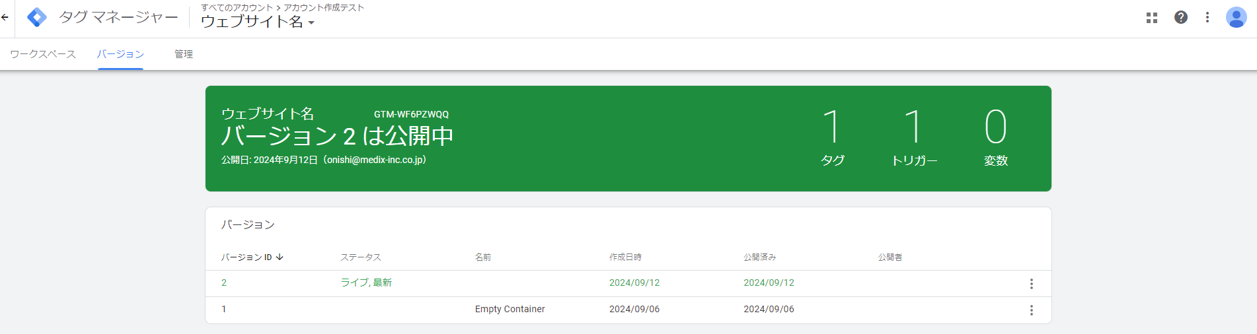Open the top-right three-dot more menu
Screen dimensions: 1257x334
coord(1207,18)
